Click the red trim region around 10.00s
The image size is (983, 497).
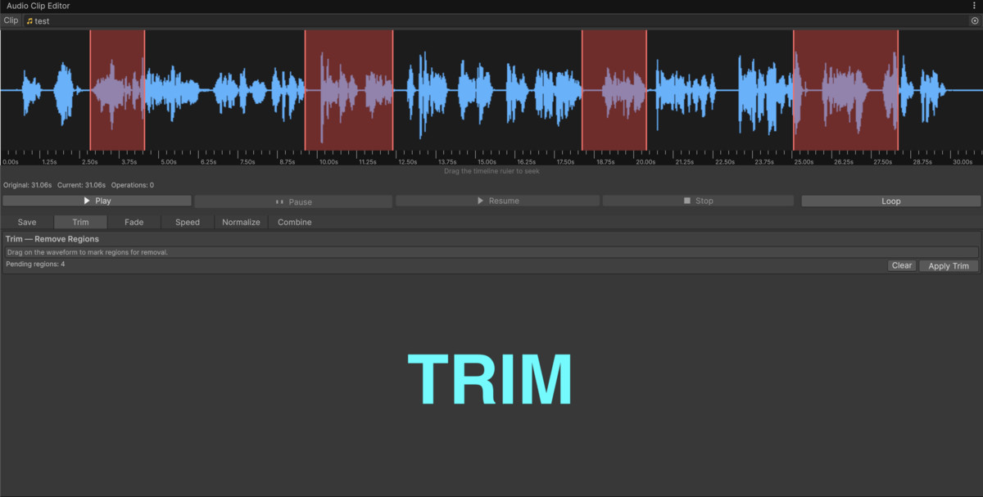[x=349, y=90]
